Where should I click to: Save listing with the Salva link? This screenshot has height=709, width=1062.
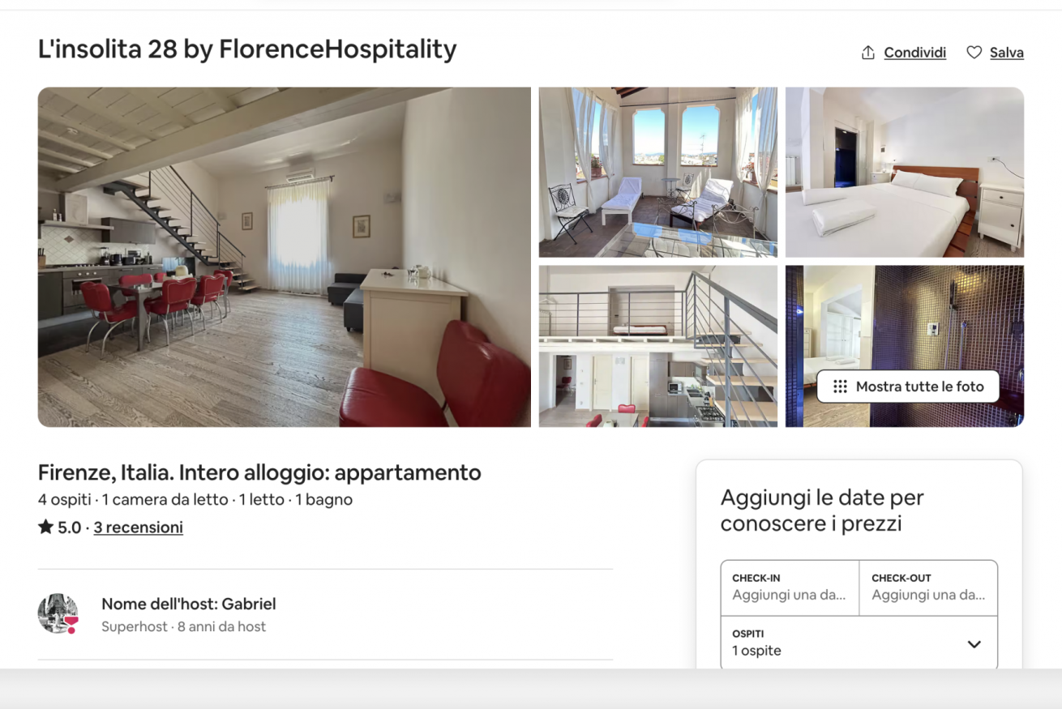[1006, 53]
